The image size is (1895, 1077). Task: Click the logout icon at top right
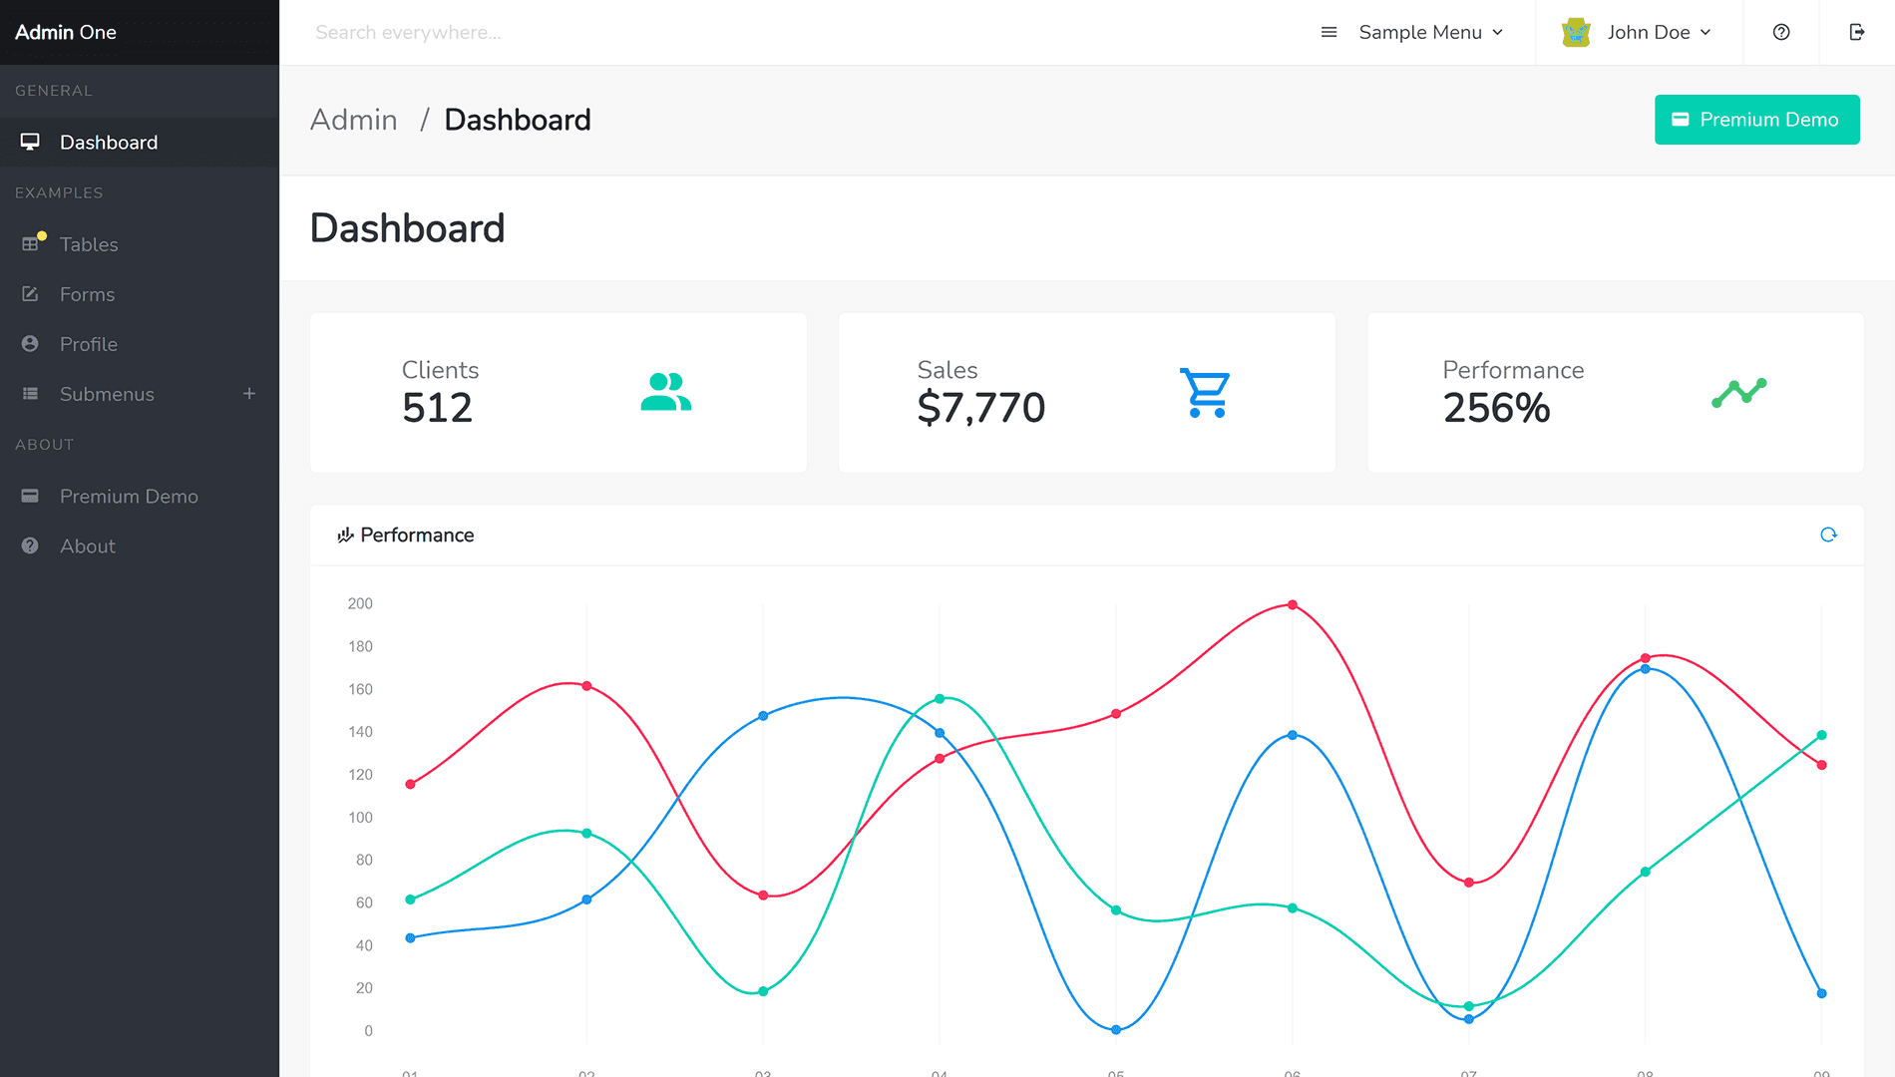(x=1856, y=32)
